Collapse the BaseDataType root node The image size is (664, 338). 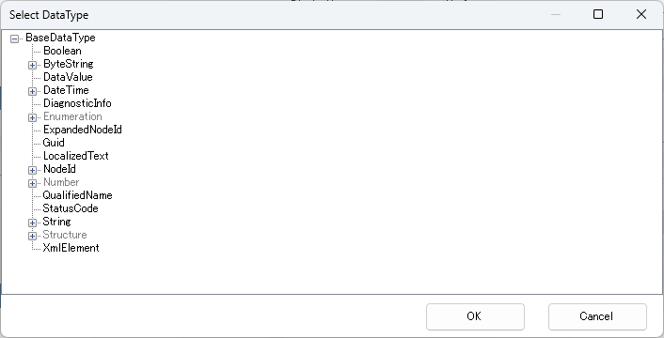click(x=14, y=38)
